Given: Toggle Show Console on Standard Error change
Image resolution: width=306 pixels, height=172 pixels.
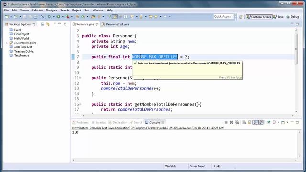Looking at the screenshot, I should pos(261,122).
